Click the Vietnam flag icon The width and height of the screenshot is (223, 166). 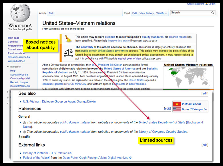point(177,104)
